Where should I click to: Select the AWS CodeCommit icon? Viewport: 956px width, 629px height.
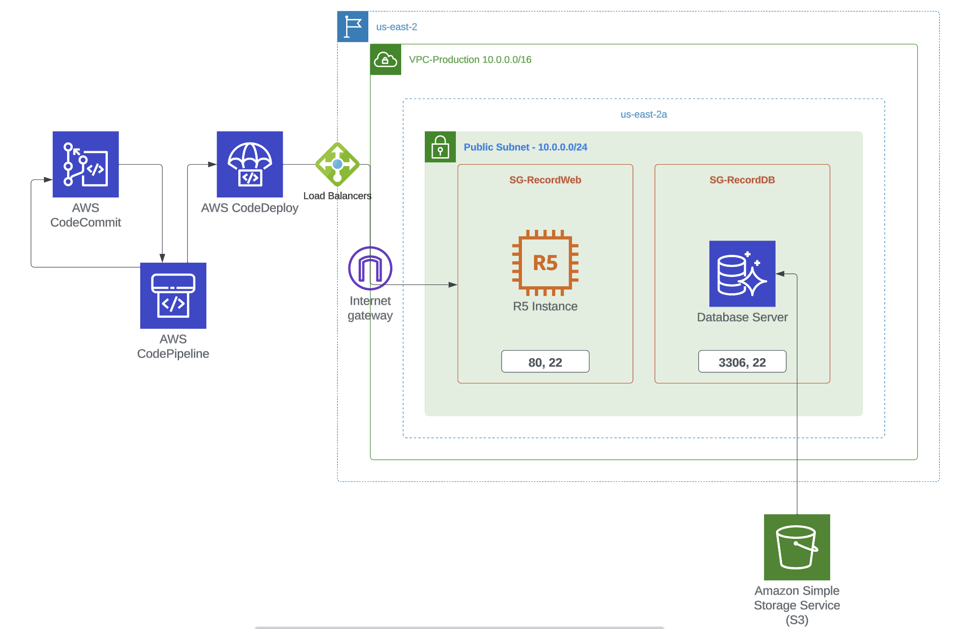tap(86, 164)
